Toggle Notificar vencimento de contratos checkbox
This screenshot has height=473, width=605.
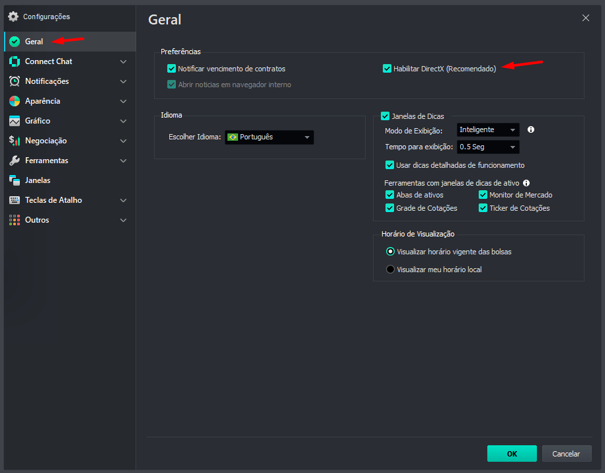coord(172,69)
